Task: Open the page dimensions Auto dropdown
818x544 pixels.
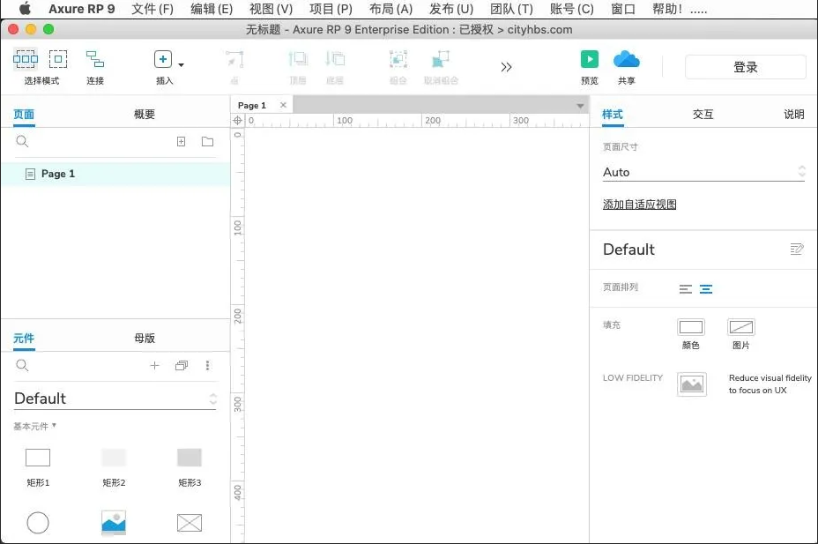Action: [703, 172]
